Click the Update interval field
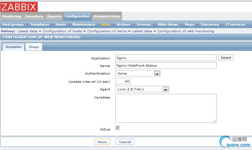 point(123,81)
